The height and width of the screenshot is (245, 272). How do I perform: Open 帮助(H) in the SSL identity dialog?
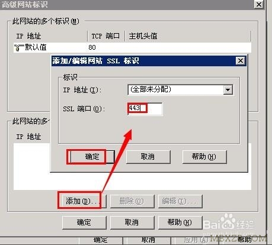pos(204,157)
